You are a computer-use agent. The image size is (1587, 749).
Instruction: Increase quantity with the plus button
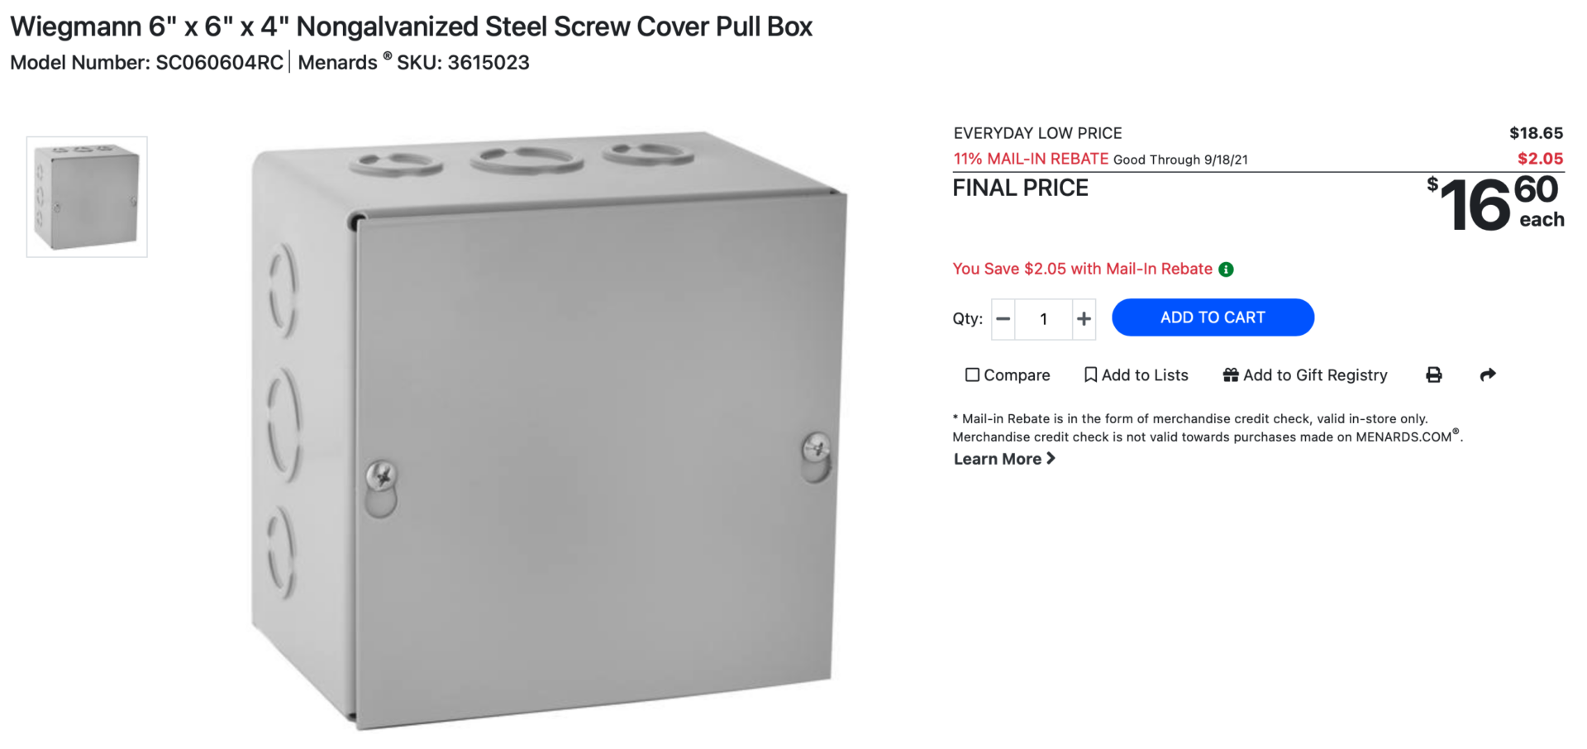(1084, 319)
